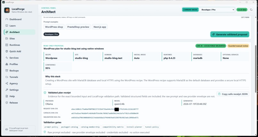Navigate to the Tunnels page

point(20,77)
